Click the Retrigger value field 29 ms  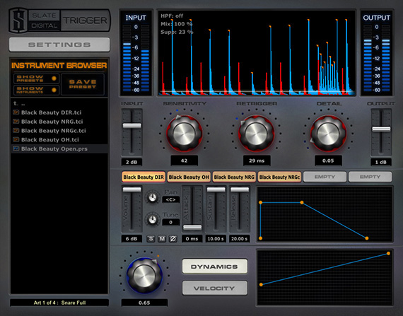click(x=257, y=160)
